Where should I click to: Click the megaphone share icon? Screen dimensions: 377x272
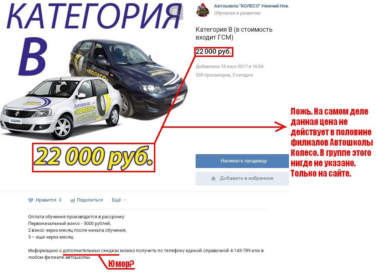[x=72, y=200]
